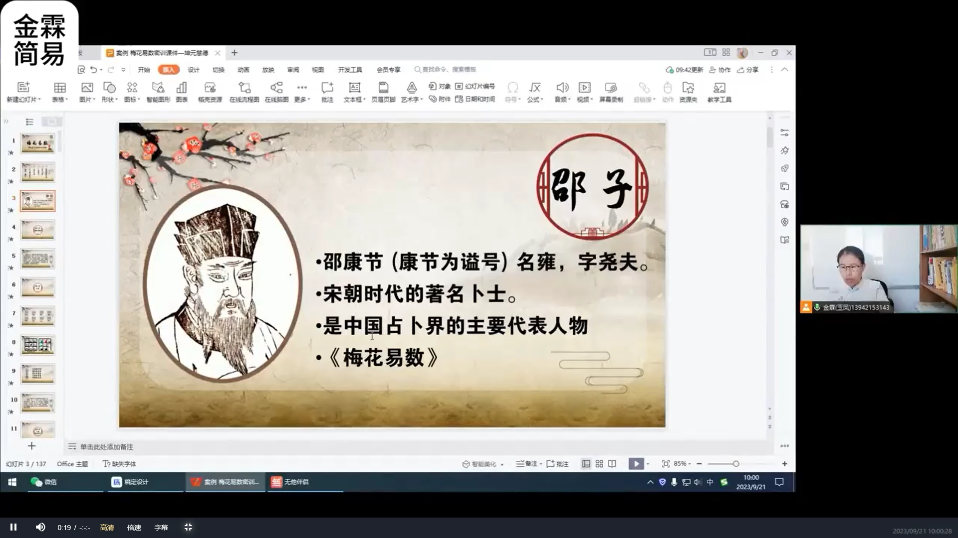Image resolution: width=958 pixels, height=538 pixels.
Task: Insert a 表格 table icon
Action: (x=59, y=88)
